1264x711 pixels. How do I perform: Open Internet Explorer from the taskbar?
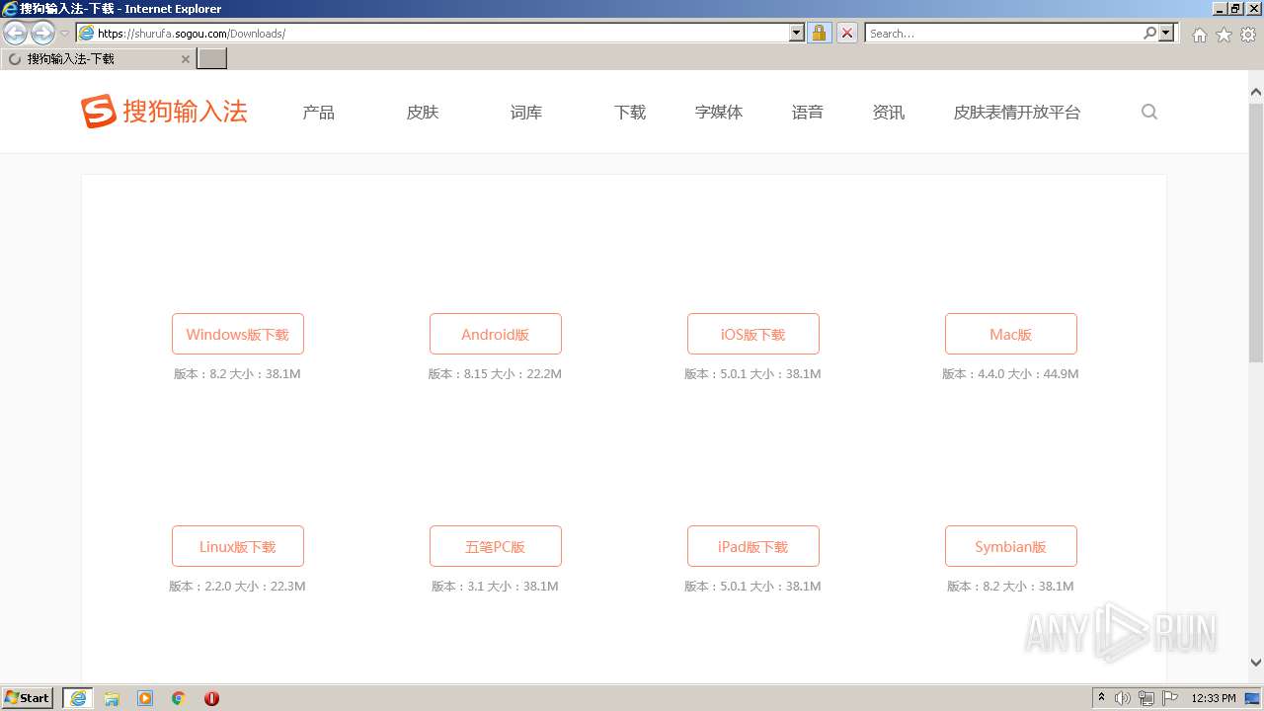coord(78,698)
